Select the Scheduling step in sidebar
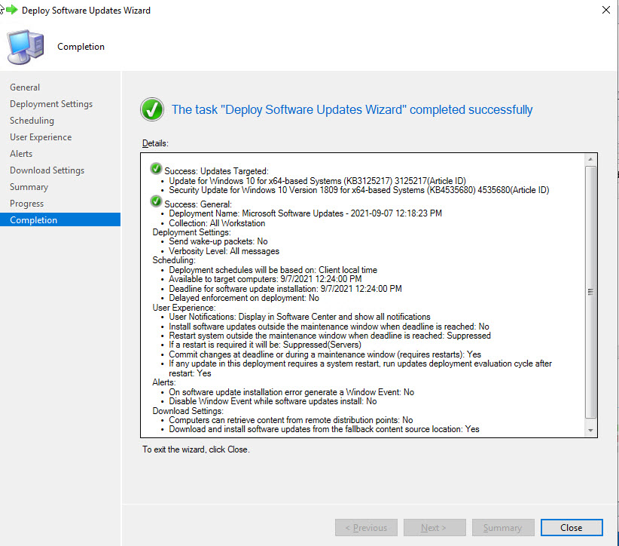The height and width of the screenshot is (546, 619). point(32,121)
